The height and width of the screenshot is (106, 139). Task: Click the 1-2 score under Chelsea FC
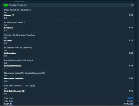(6, 18)
